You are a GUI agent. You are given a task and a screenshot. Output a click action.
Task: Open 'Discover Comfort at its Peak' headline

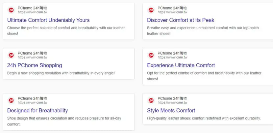click(181, 20)
